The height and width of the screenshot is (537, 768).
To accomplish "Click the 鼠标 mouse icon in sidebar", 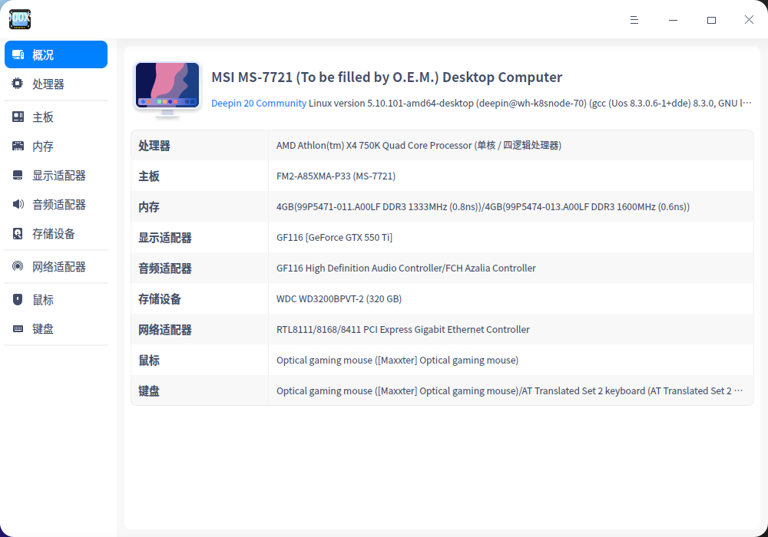I will 17,299.
